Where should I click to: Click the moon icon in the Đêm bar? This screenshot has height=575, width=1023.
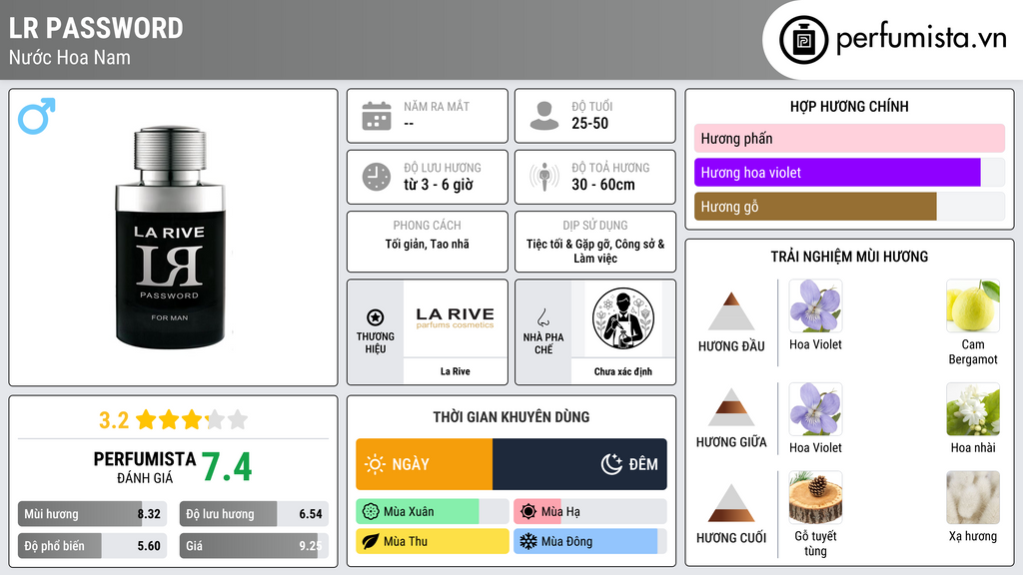coord(611,464)
